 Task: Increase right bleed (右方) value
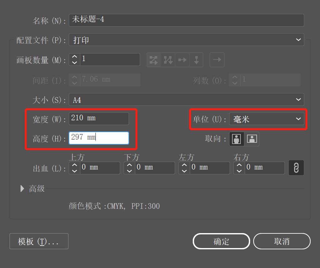click(239, 165)
